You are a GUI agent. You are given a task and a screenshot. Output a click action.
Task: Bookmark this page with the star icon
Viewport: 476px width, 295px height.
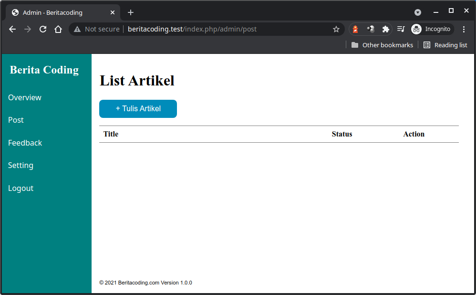pyautogui.click(x=336, y=29)
